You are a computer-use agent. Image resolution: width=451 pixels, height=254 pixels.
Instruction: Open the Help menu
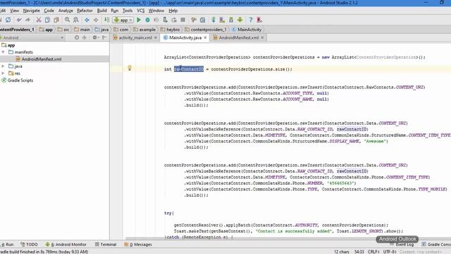click(173, 11)
